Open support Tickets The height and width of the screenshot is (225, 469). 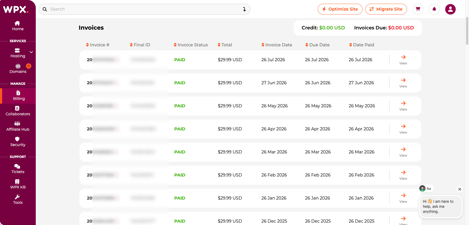(x=18, y=169)
